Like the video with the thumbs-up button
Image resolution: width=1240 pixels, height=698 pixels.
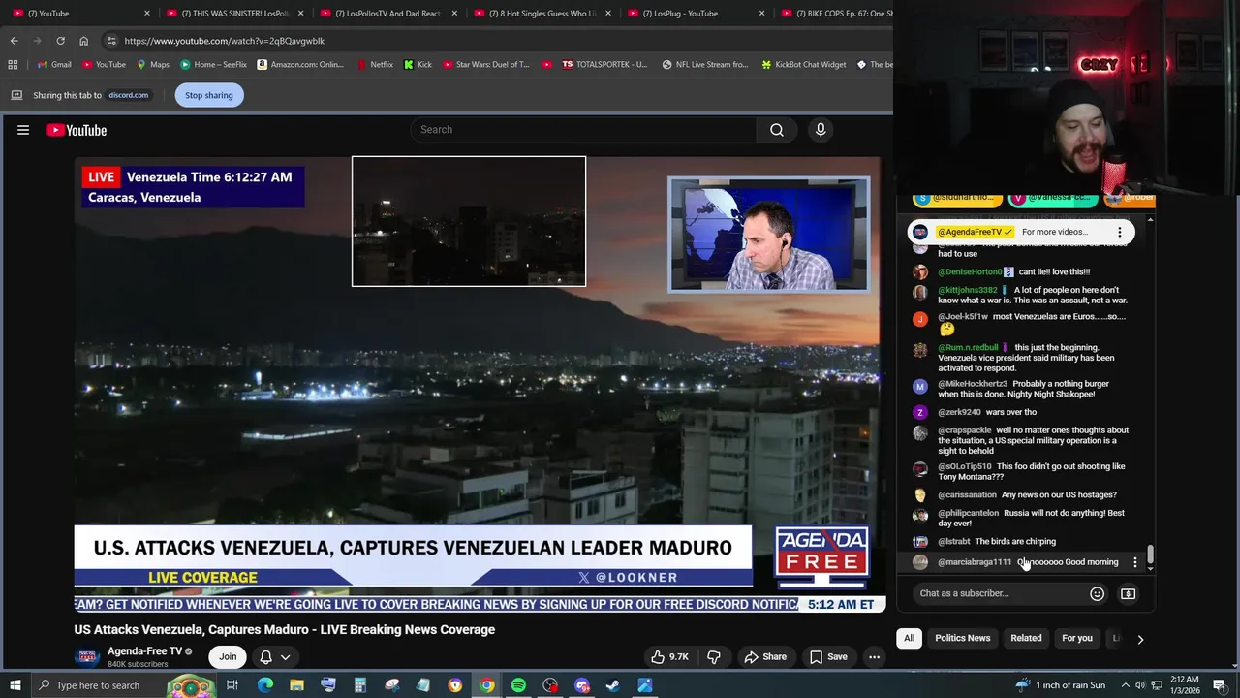tap(669, 657)
